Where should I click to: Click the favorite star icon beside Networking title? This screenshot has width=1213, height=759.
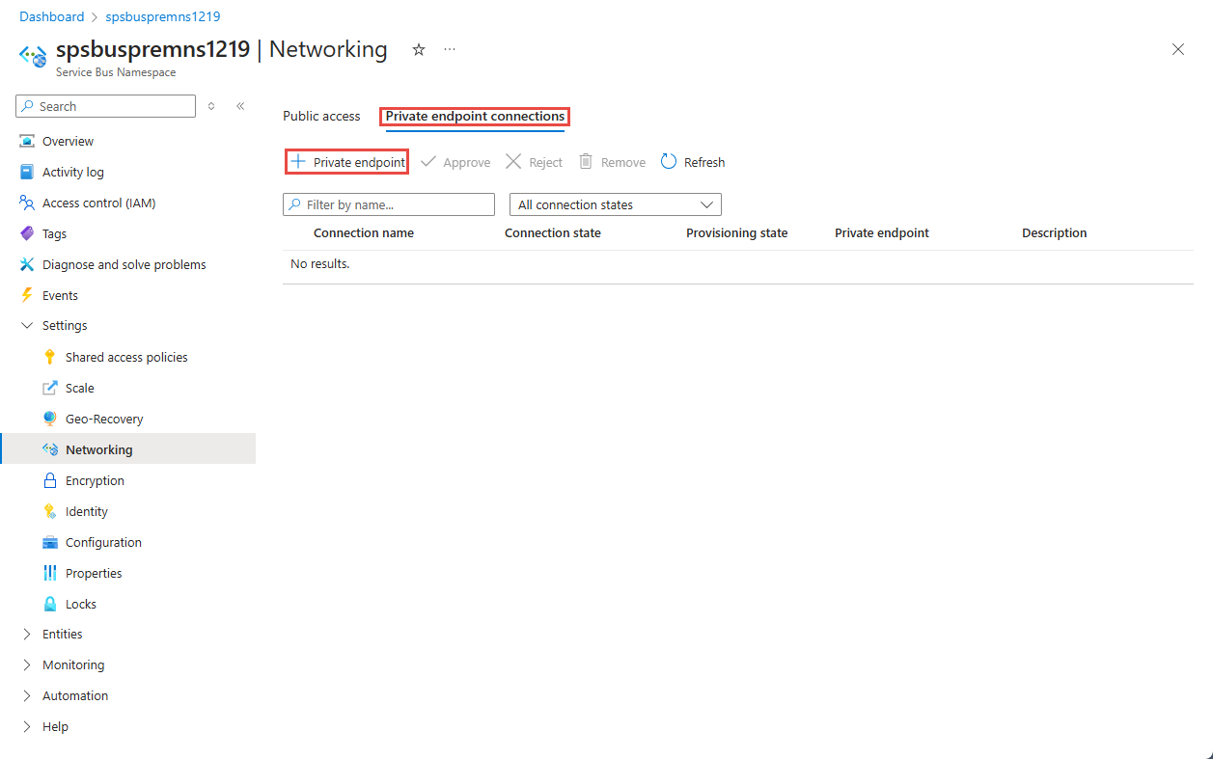419,50
